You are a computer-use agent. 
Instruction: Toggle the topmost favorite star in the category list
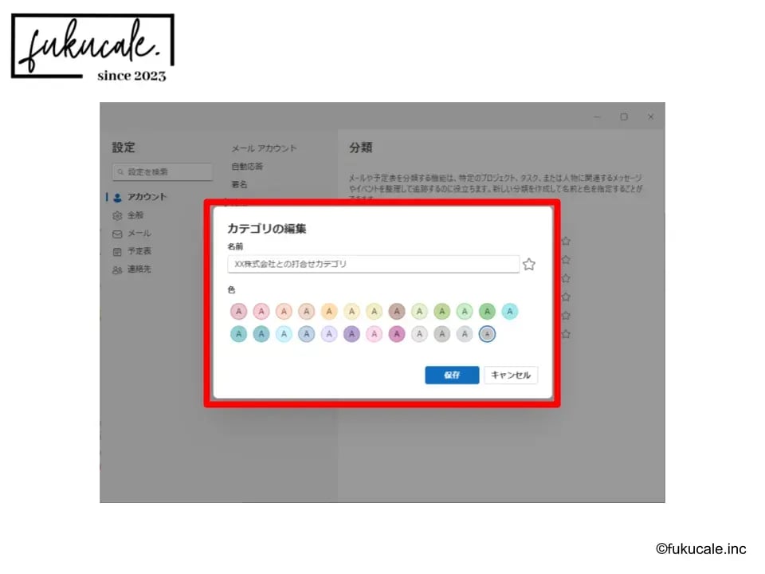(x=566, y=241)
